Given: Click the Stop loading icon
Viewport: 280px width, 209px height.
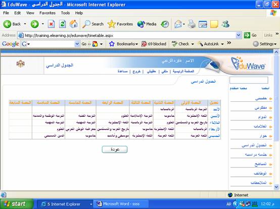Looking at the screenshot, I should (51, 24).
